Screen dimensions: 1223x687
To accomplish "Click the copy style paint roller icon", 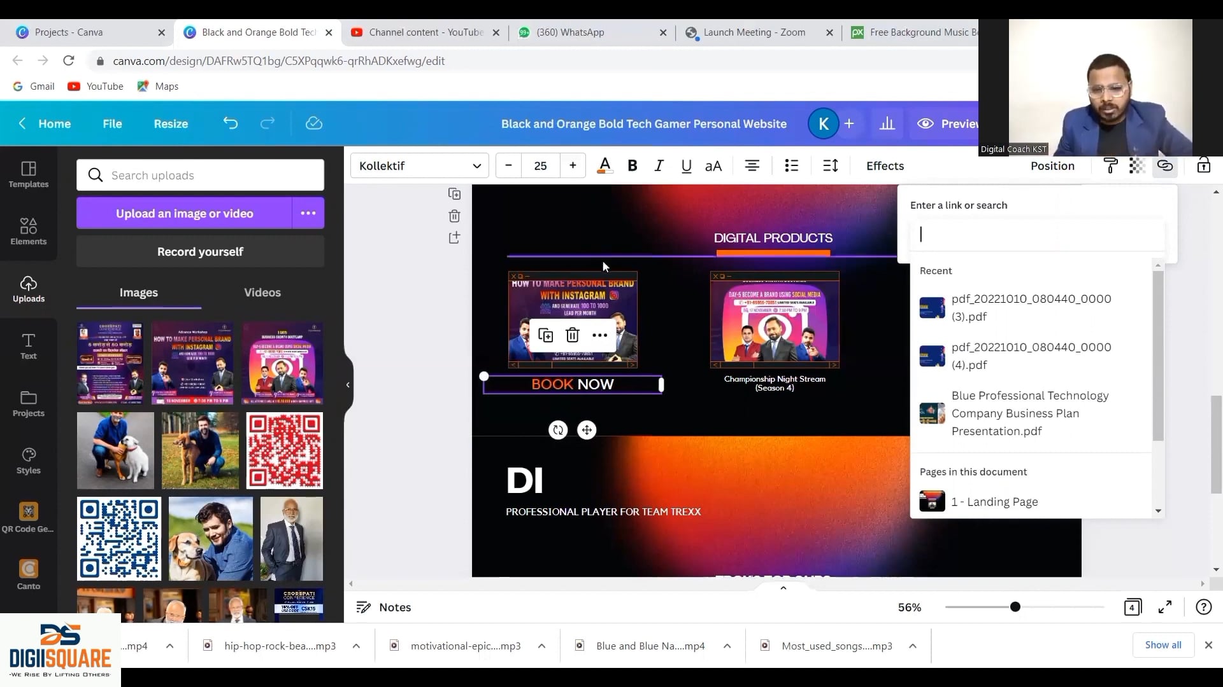I will [x=1110, y=166].
